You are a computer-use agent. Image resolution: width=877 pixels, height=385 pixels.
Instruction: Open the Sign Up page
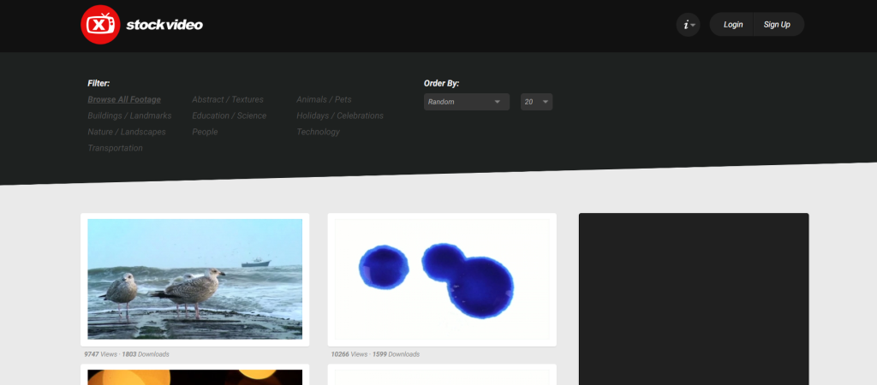(x=777, y=25)
